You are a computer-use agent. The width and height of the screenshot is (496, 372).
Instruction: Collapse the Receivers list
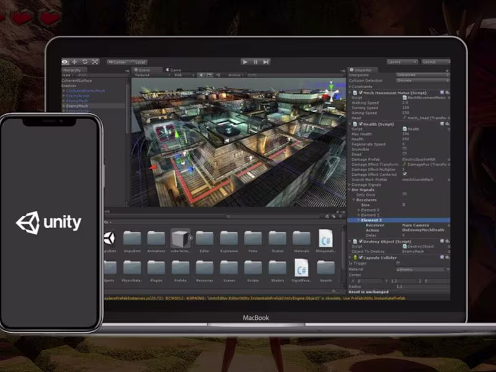click(x=354, y=200)
